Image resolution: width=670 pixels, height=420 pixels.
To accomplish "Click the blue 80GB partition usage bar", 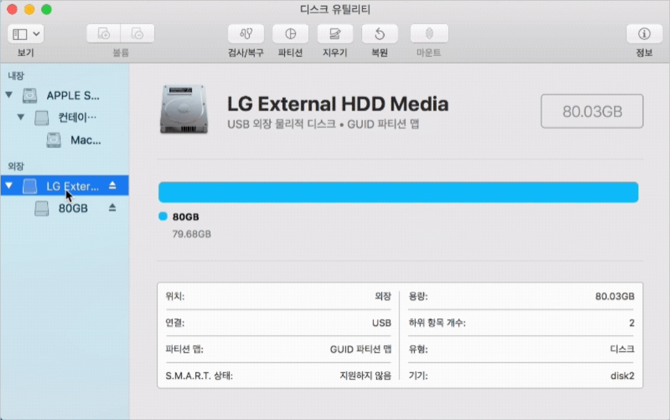I will [398, 193].
